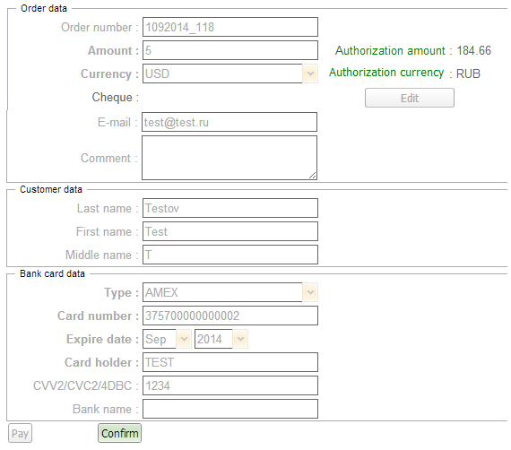511x450 pixels.
Task: Click inside the Comment text area
Action: (x=230, y=158)
